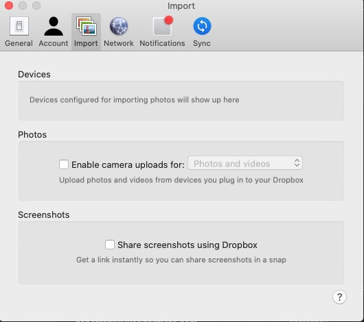
Task: Click the Network tab label
Action: click(119, 43)
